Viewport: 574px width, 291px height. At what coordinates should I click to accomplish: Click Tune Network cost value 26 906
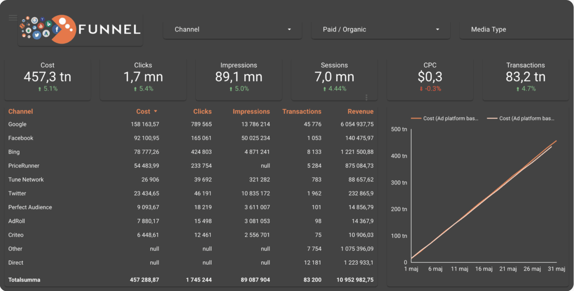[x=150, y=179]
